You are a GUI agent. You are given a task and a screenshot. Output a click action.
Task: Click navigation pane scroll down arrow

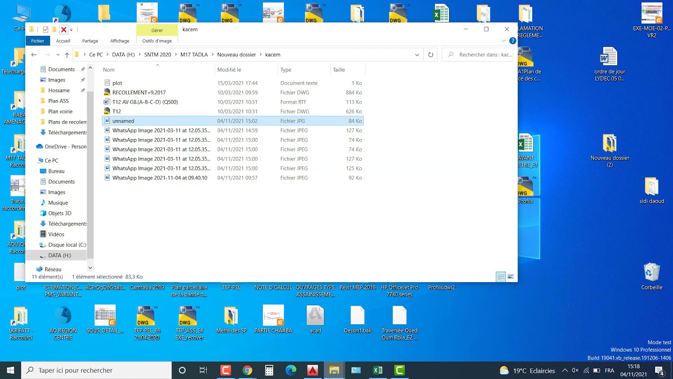point(90,268)
